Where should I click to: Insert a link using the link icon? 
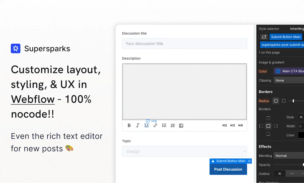click(x=155, y=126)
